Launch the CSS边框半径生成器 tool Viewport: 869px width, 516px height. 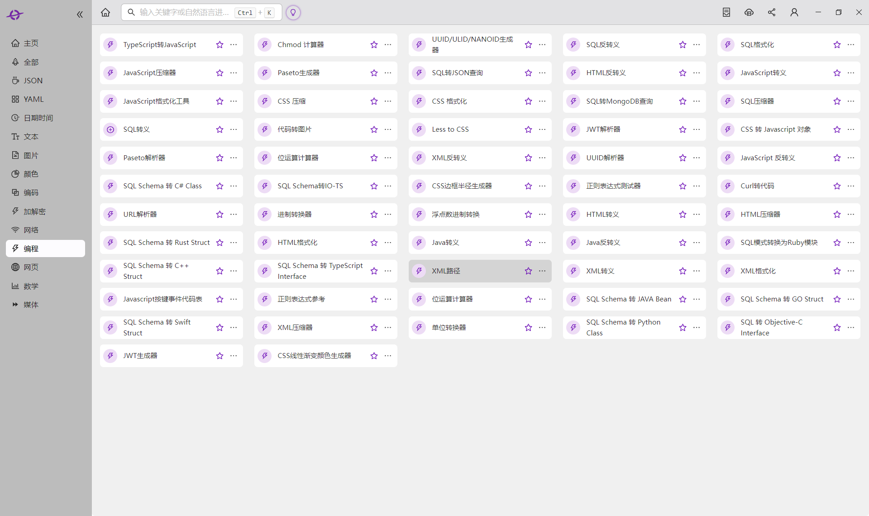480,186
